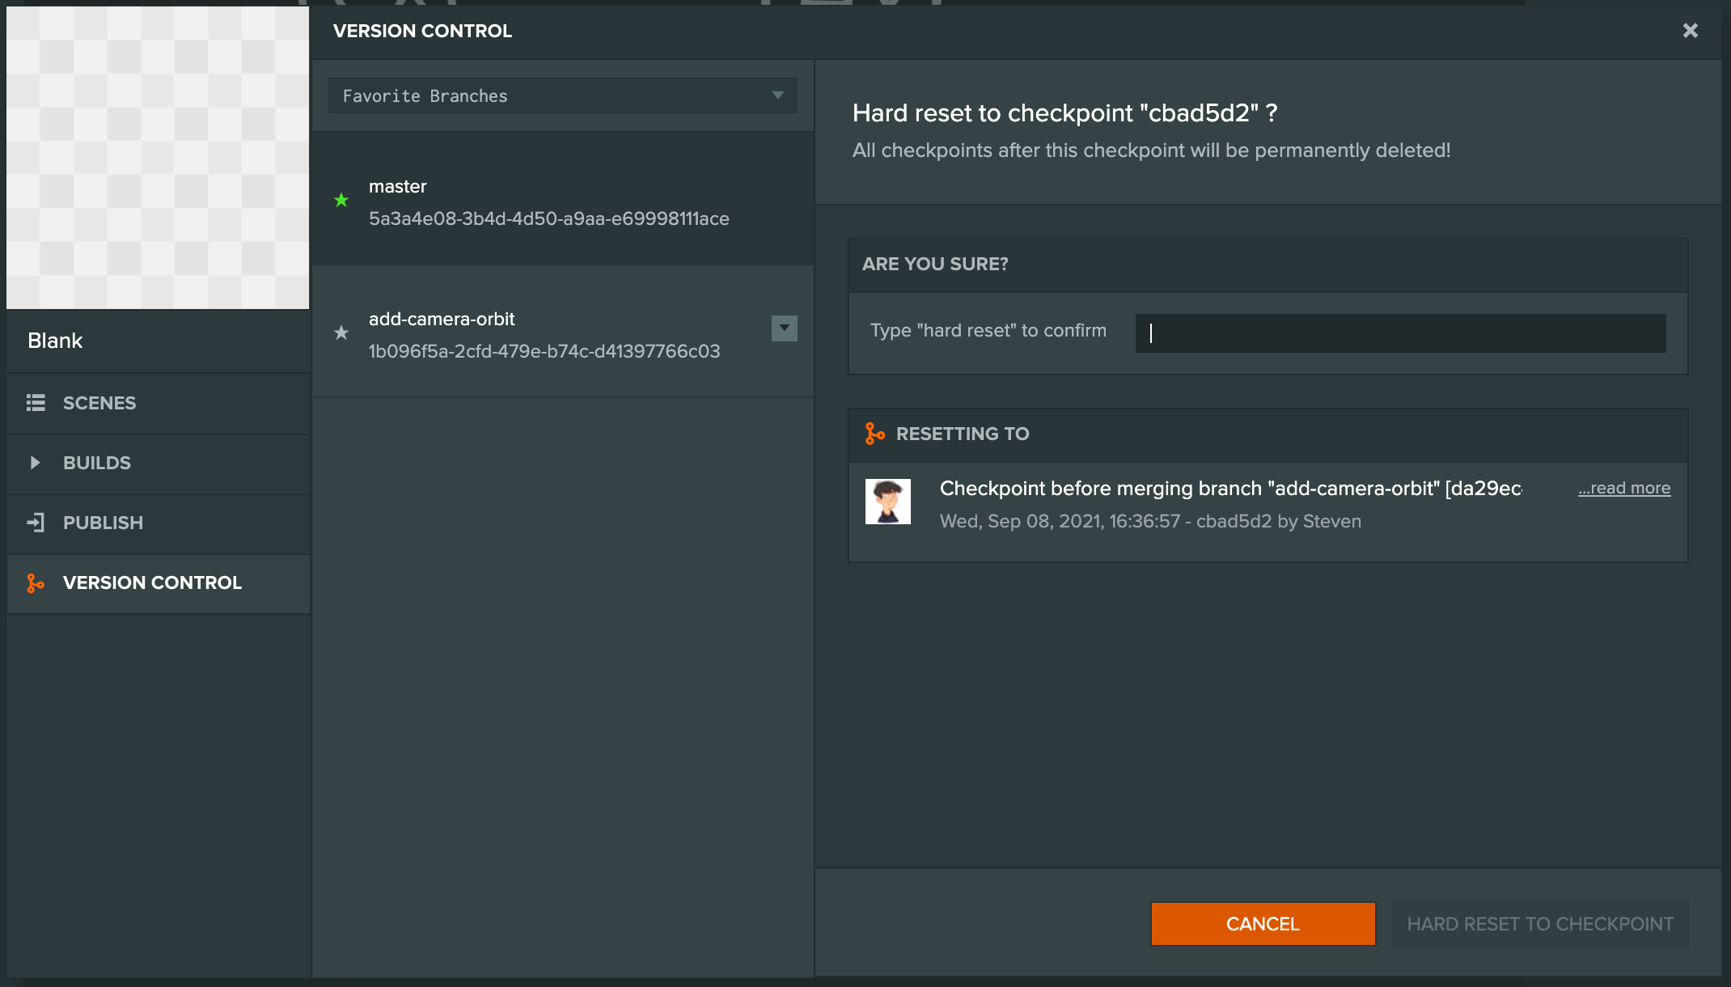This screenshot has height=987, width=1731.
Task: Unfavorite the master branch star
Action: tap(341, 200)
